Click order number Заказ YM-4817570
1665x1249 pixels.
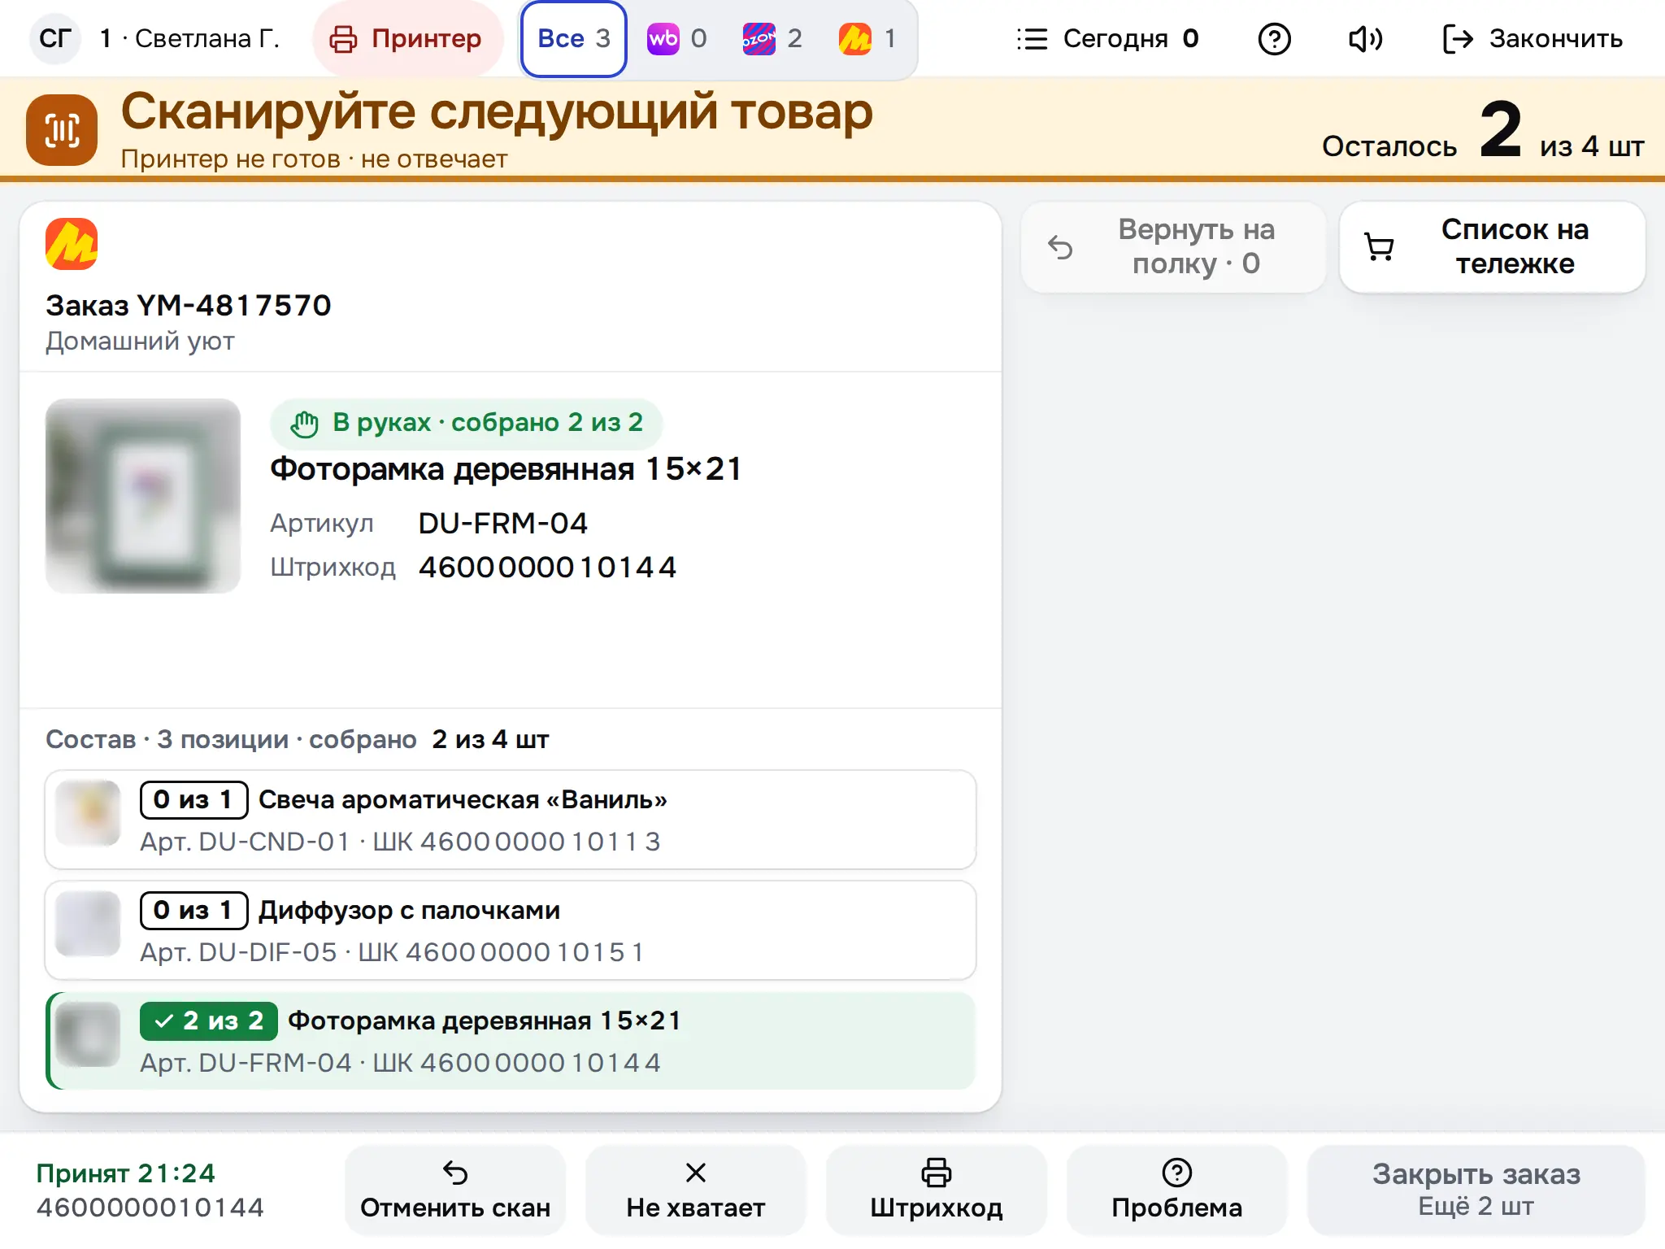189,306
